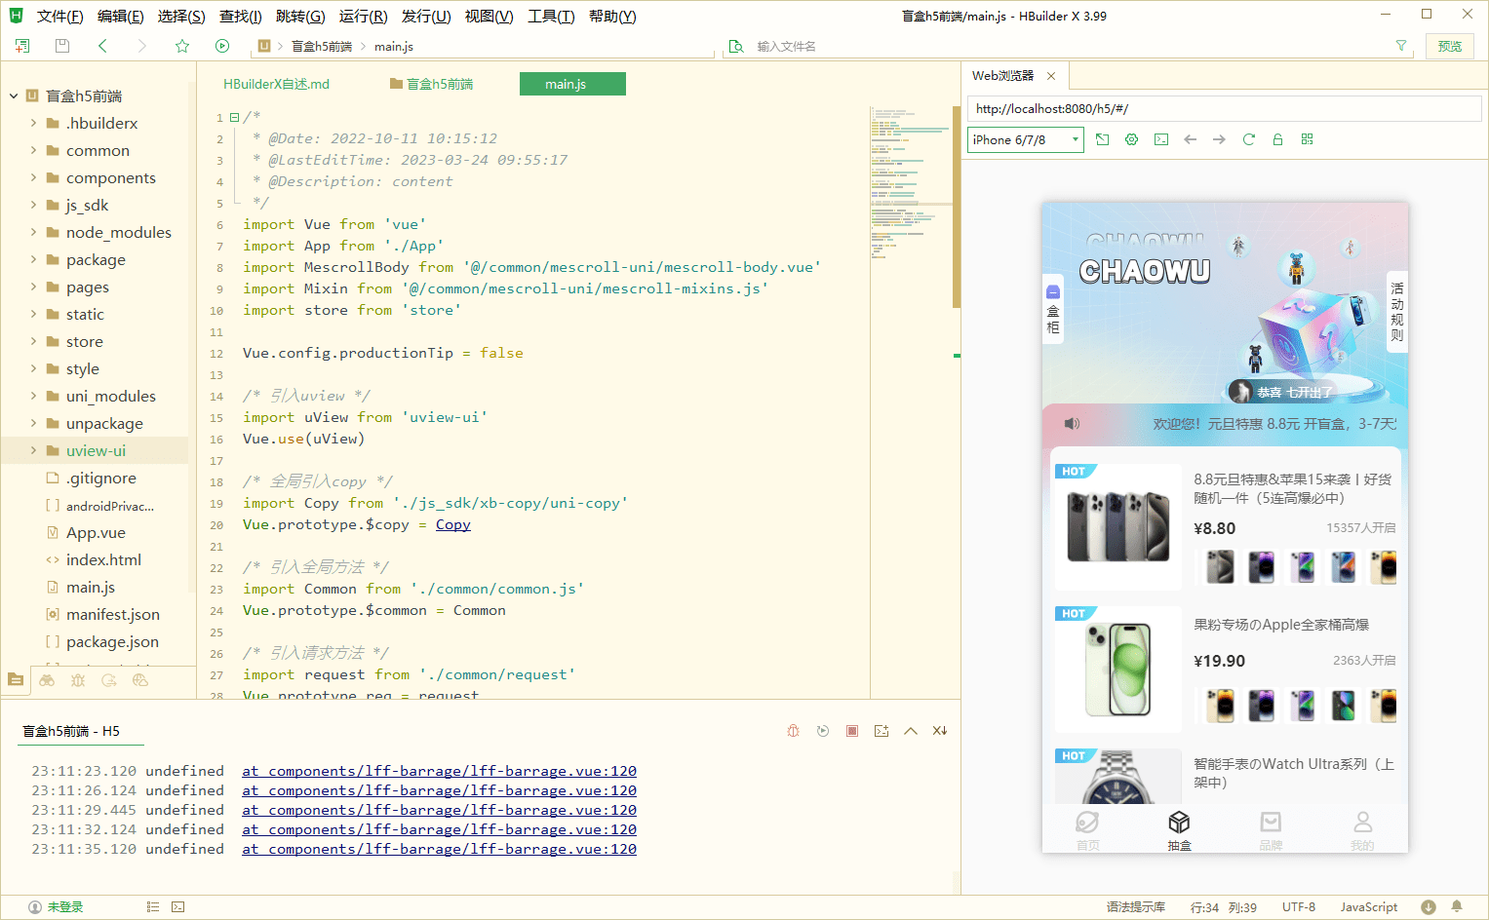1489x920 pixels.
Task: Open the iPhone 6/7/8 device dropdown
Action: pyautogui.click(x=1025, y=139)
